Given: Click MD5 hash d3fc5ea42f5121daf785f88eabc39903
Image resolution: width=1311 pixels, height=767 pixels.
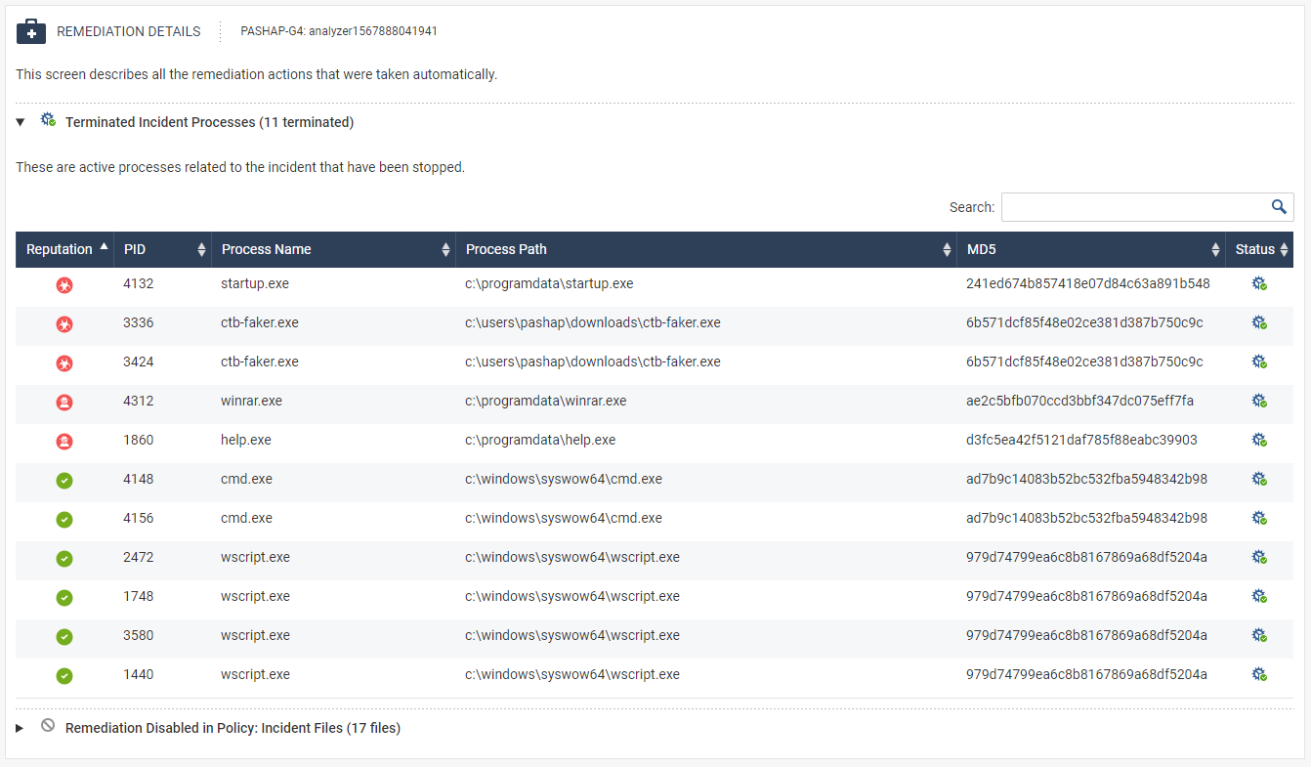Looking at the screenshot, I should point(1081,440).
